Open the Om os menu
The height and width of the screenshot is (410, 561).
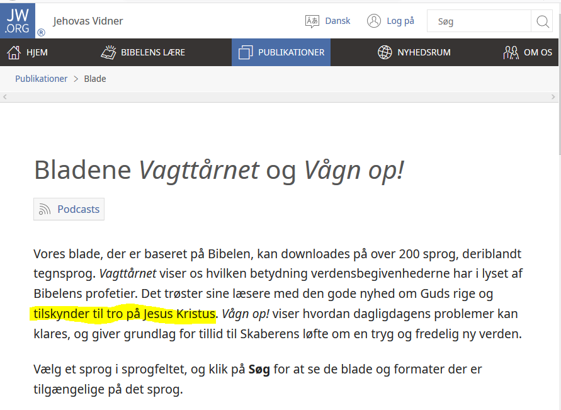tap(528, 52)
